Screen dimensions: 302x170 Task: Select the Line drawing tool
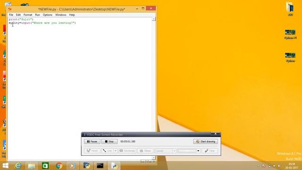108,151
